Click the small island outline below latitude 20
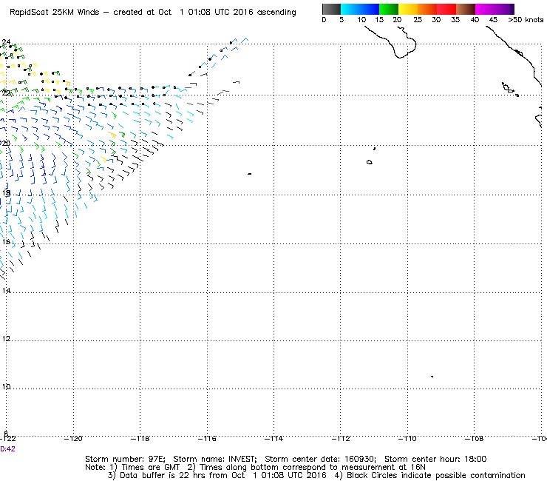The width and height of the screenshot is (547, 481). click(370, 162)
